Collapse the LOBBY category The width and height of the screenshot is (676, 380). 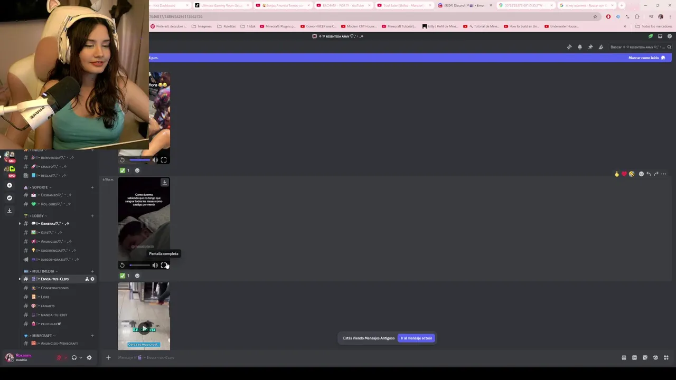tap(38, 216)
